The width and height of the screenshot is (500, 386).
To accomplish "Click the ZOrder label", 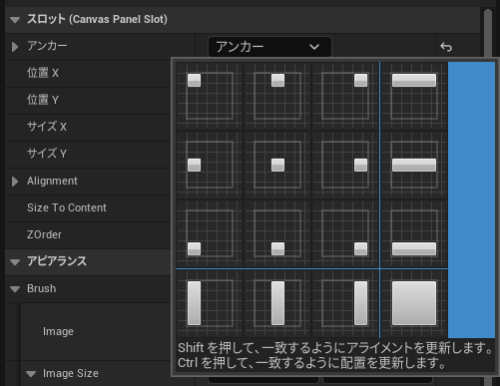I will tap(45, 234).
